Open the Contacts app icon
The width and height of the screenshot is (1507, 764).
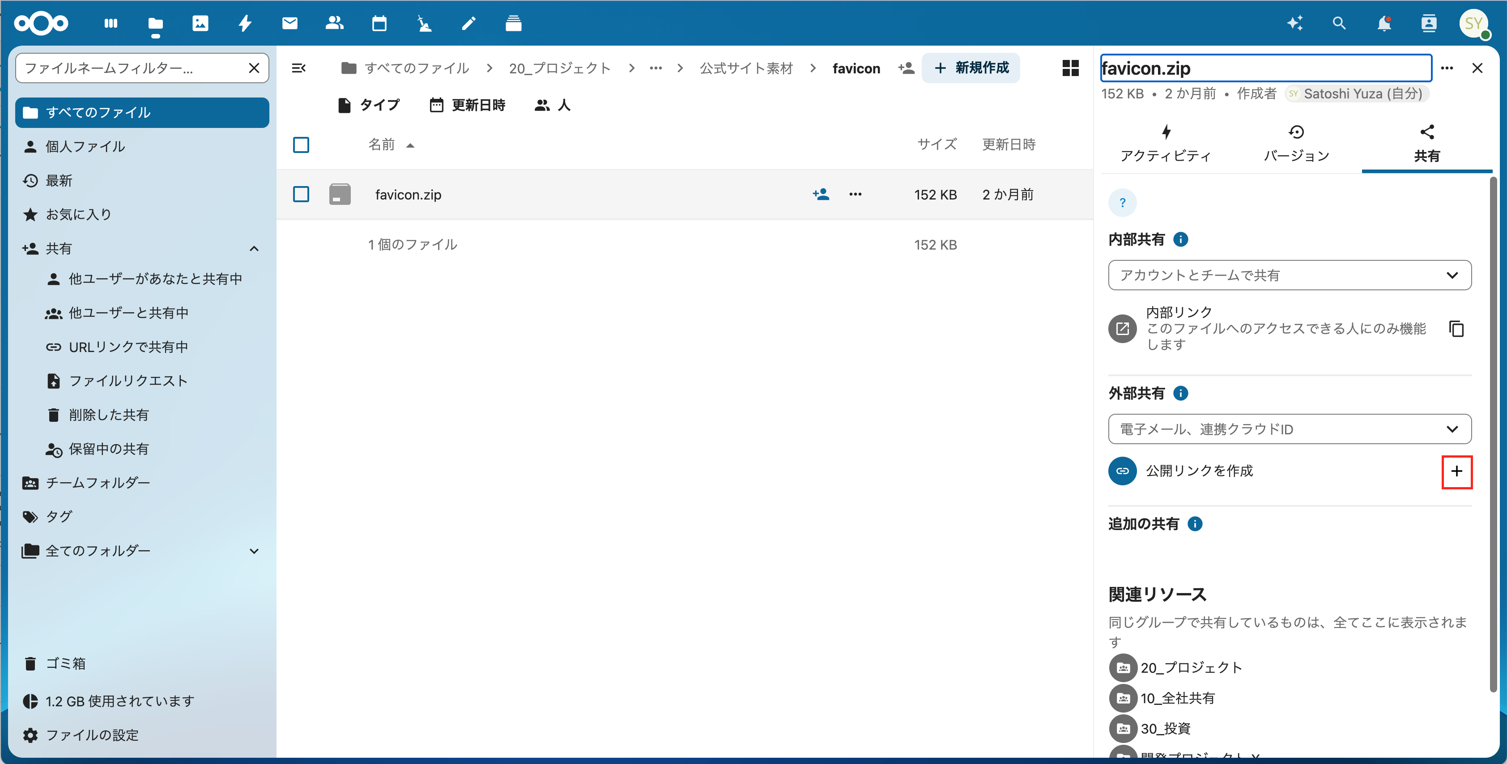(335, 23)
